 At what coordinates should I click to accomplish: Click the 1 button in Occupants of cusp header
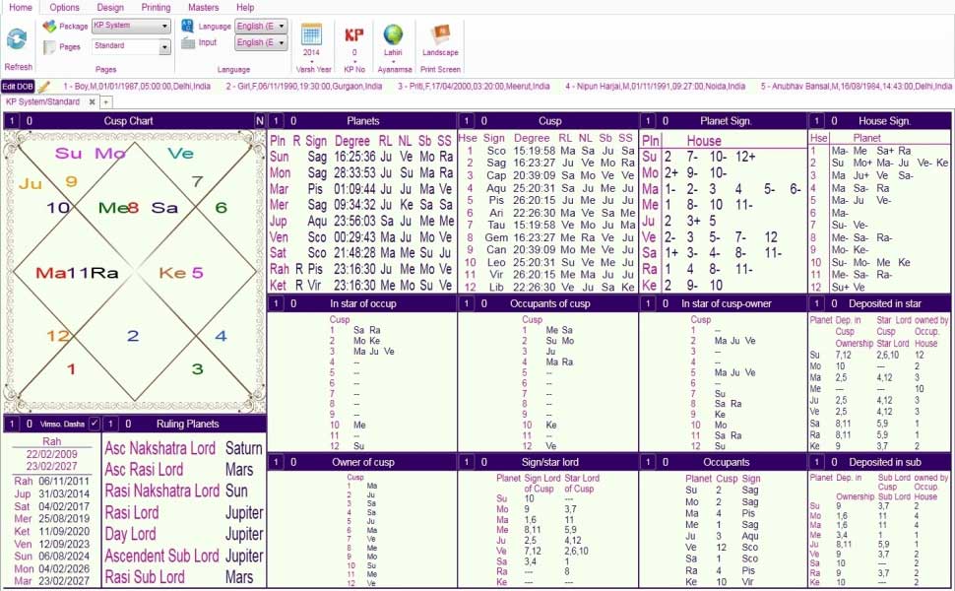(x=466, y=302)
